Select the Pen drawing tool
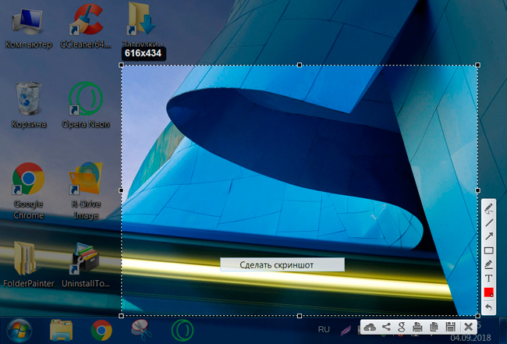The height and width of the screenshot is (344, 507). (489, 208)
